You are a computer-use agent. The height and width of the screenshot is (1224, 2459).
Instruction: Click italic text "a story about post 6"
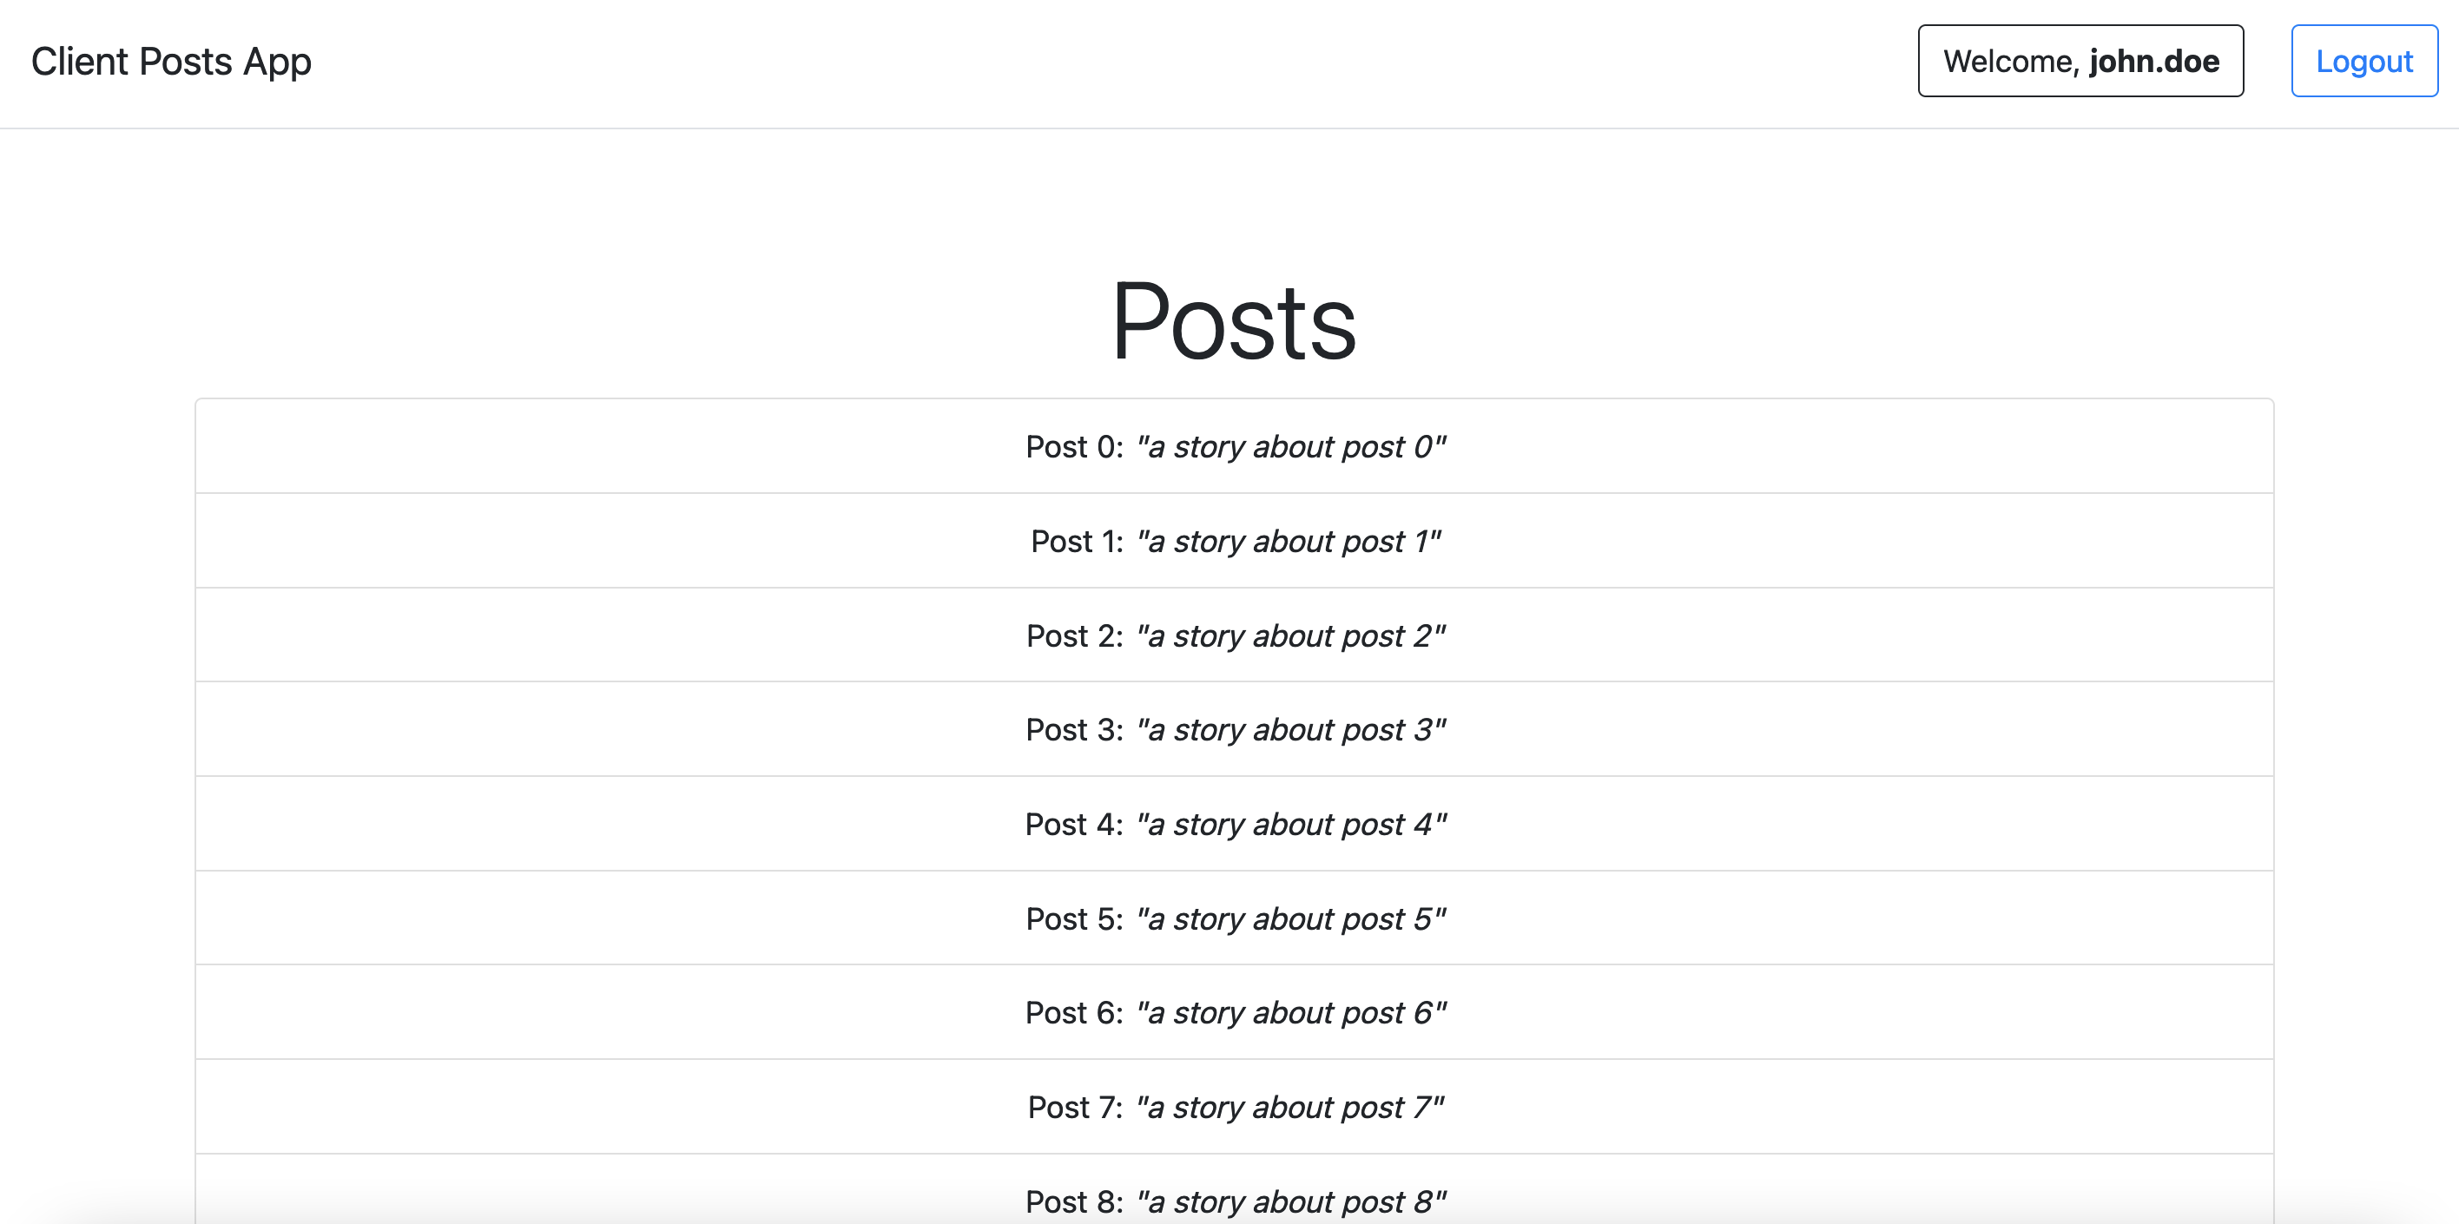pyautogui.click(x=1290, y=1012)
